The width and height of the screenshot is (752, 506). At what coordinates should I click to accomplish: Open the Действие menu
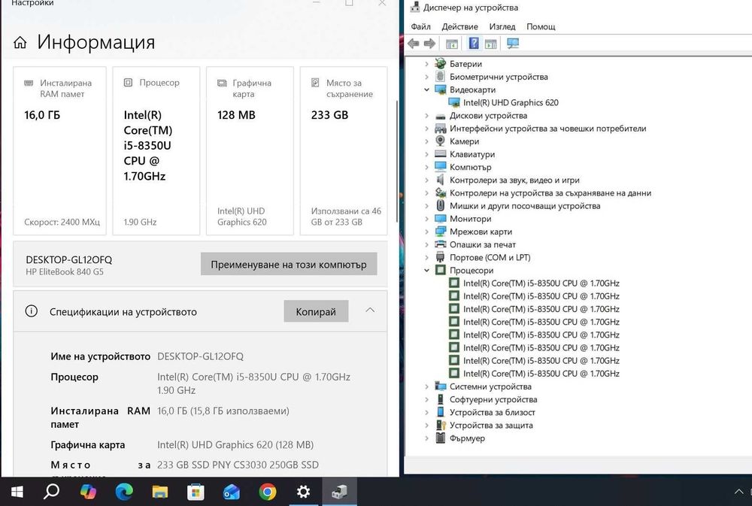coord(459,27)
